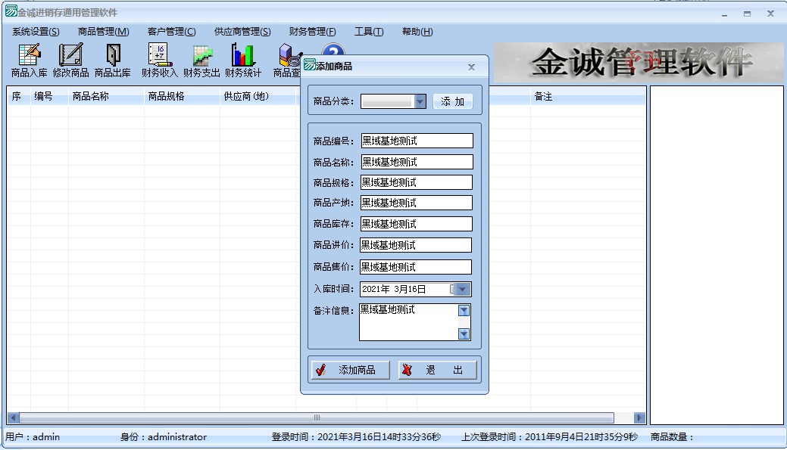
Task: Open the 入库时间 date picker dropdown arrow
Action: 463,289
